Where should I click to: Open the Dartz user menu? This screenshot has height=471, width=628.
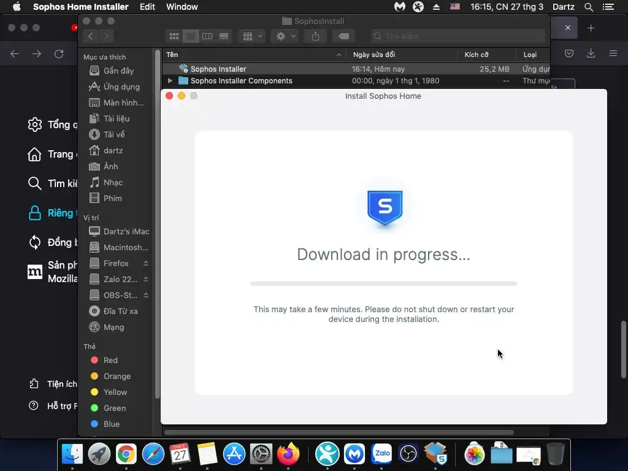click(563, 7)
